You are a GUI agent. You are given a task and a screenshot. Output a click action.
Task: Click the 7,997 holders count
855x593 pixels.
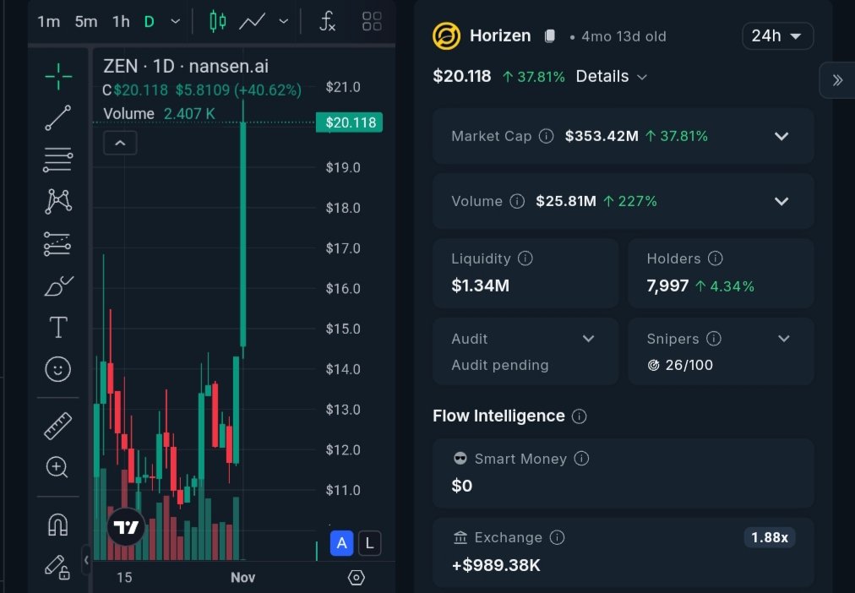[667, 286]
